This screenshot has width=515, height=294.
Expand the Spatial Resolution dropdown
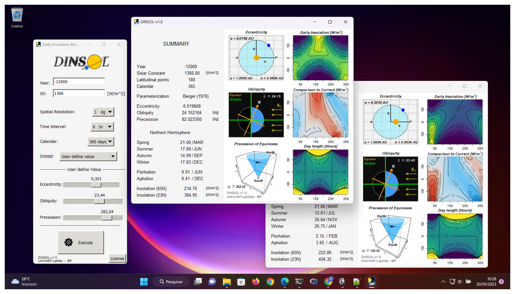pyautogui.click(x=110, y=112)
